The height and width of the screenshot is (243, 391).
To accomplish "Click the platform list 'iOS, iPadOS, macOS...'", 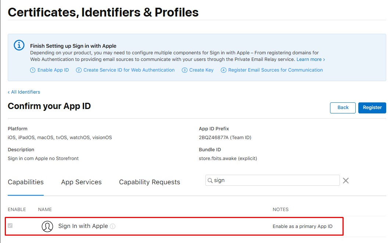I will coord(60,137).
